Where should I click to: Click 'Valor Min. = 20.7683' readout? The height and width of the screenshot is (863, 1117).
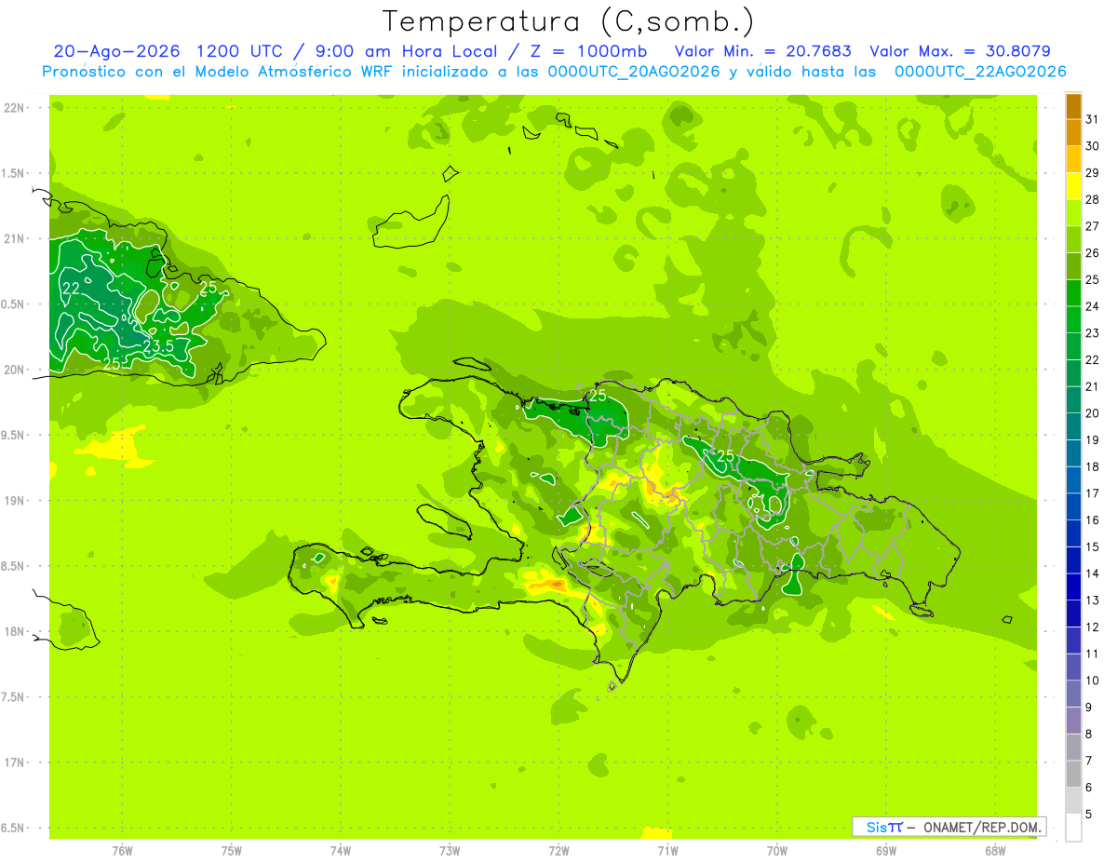(763, 51)
